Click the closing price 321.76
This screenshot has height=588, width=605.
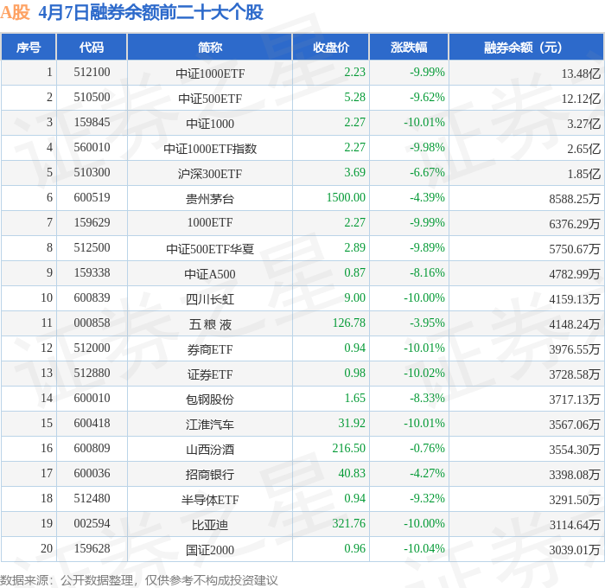tap(349, 524)
